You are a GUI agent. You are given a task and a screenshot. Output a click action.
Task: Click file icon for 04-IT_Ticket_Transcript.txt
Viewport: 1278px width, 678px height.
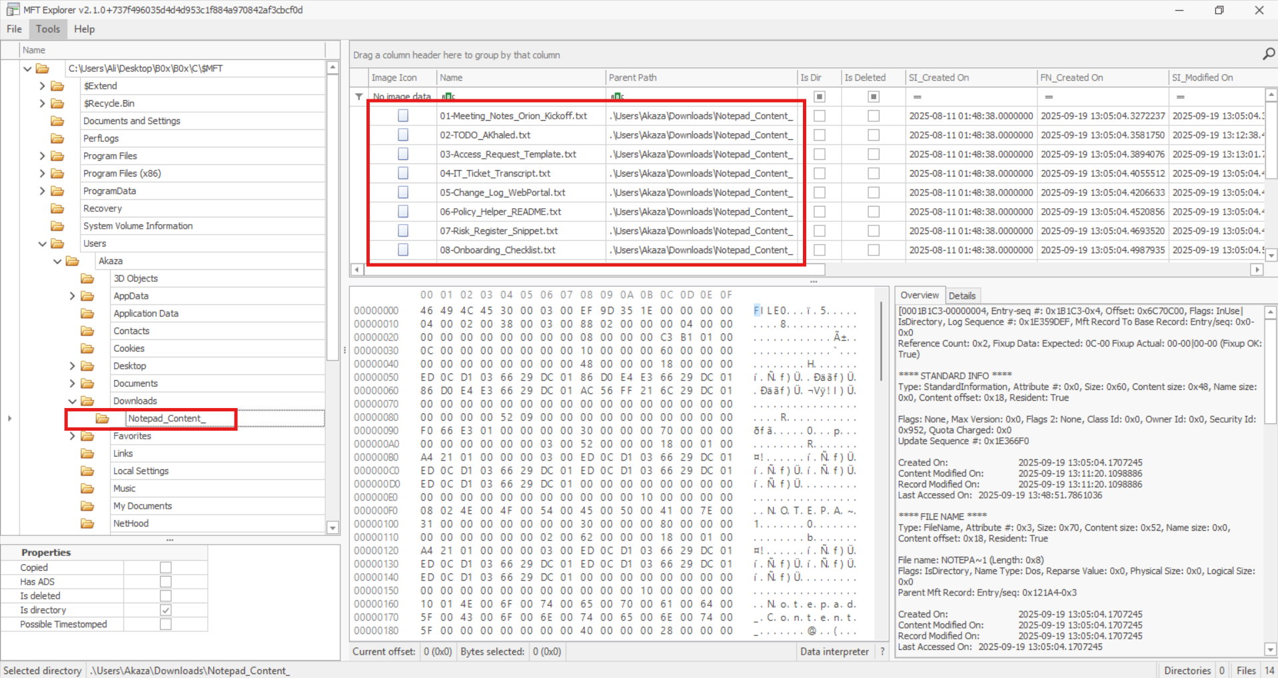click(x=403, y=173)
